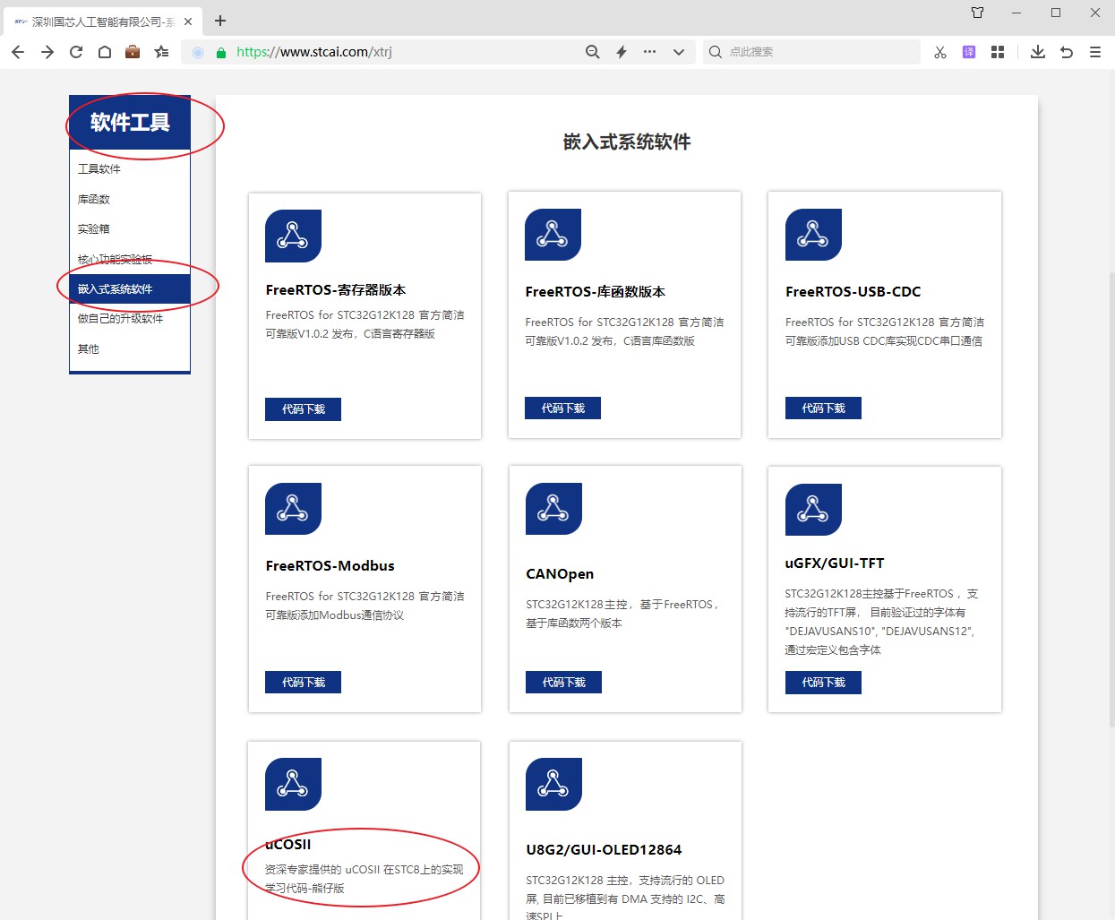Click the U8G2/GUI-OLED12864 card icon

(553, 784)
